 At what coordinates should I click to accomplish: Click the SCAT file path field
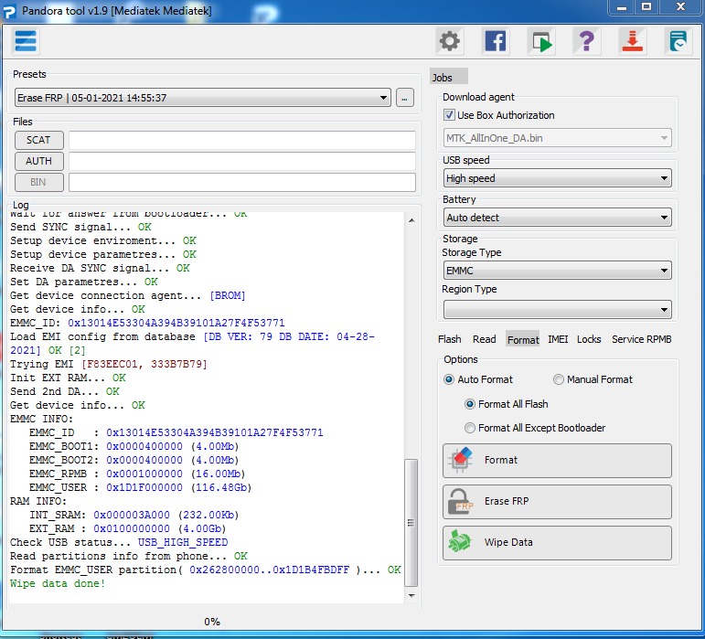242,140
